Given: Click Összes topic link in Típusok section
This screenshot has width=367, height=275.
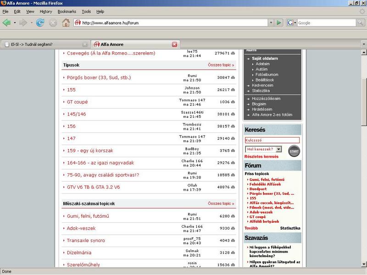Looking at the screenshot, I should pyautogui.click(x=221, y=65).
